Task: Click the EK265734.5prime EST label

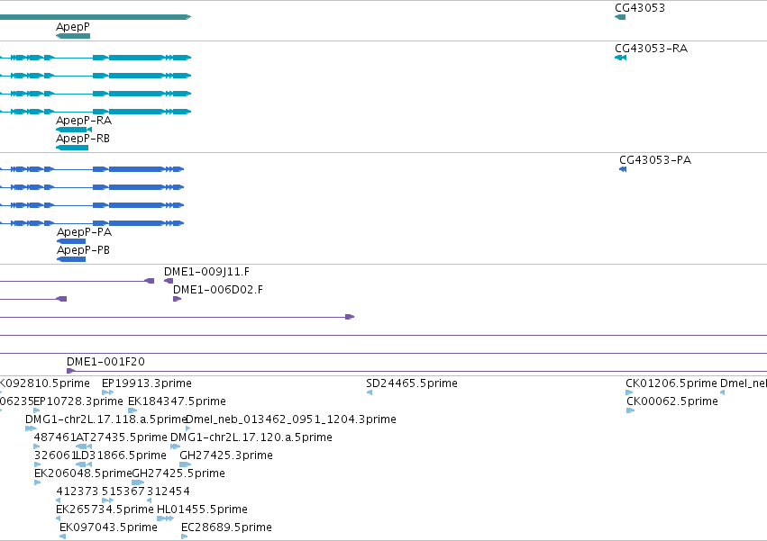Action: 105,509
